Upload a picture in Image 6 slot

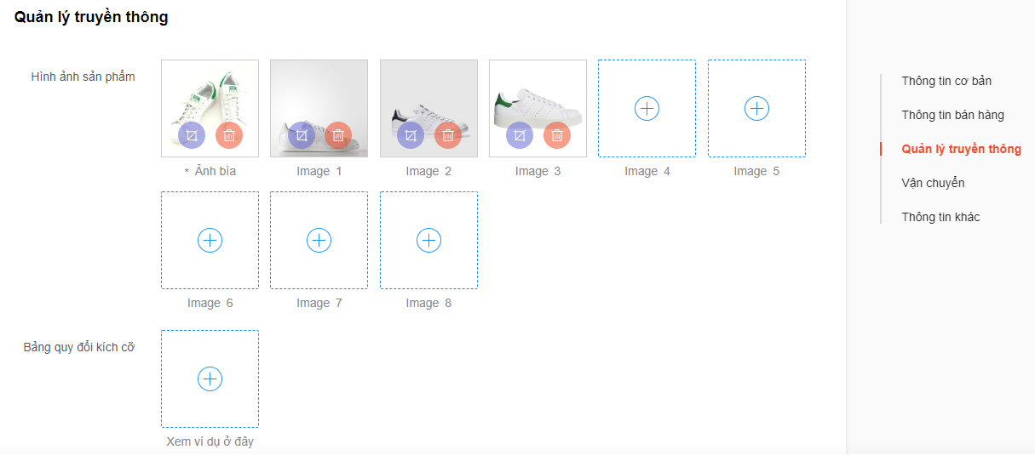(x=210, y=241)
